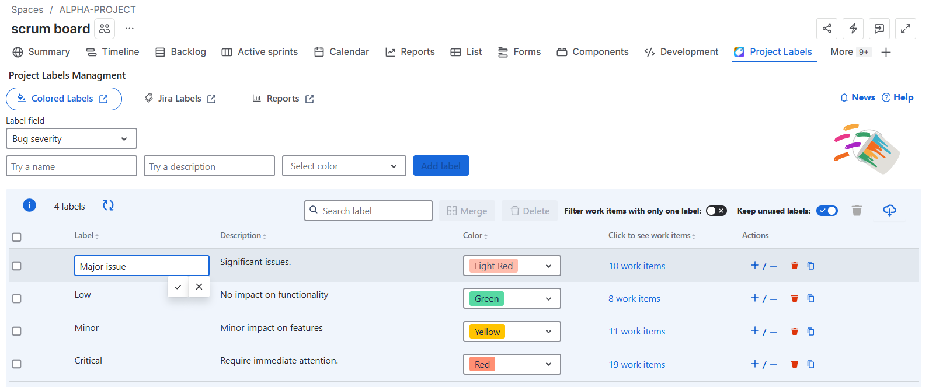
Task: Click the refresh labels icon
Action: (x=108, y=205)
